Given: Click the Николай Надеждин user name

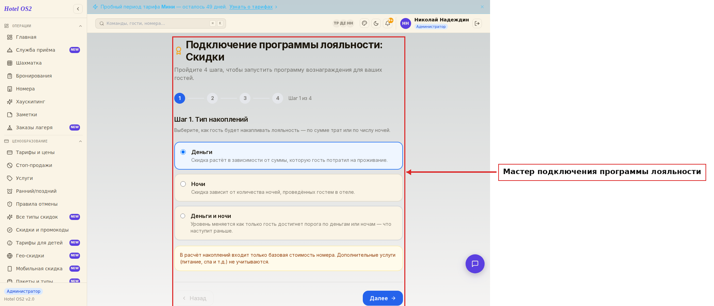Looking at the screenshot, I should coord(441,20).
